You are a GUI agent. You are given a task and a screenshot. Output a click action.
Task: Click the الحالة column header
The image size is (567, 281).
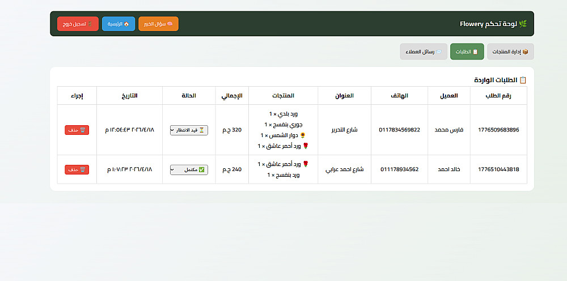point(189,96)
